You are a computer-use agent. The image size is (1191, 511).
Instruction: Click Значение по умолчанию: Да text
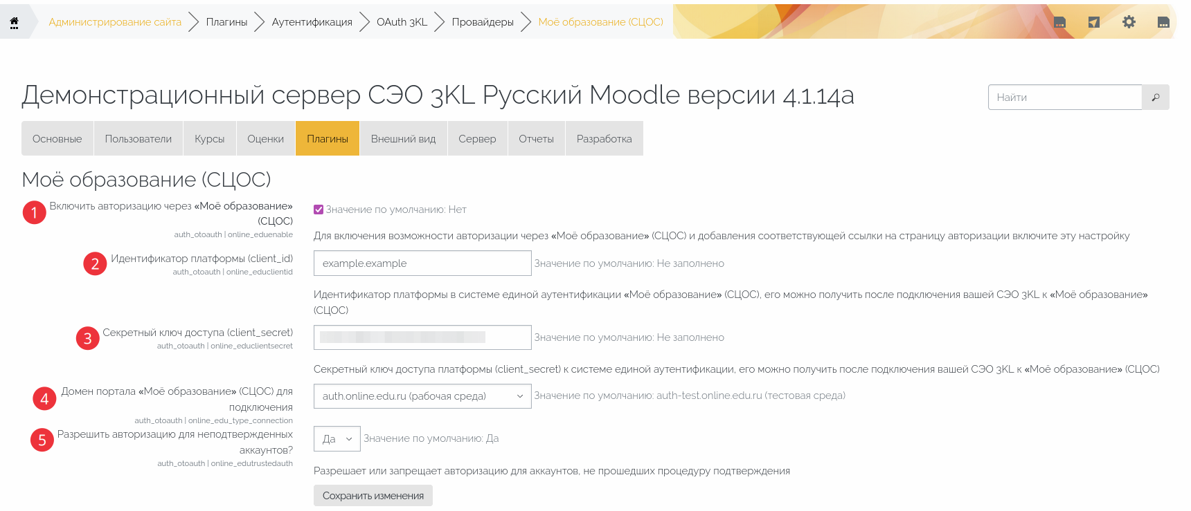[431, 438]
